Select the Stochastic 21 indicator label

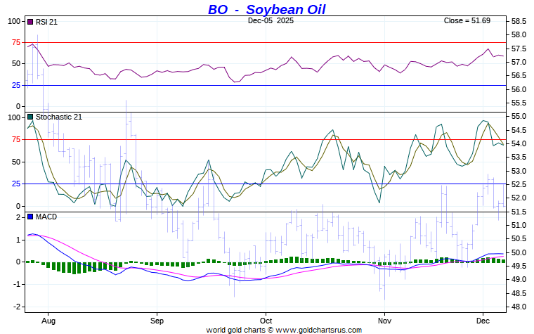58,117
